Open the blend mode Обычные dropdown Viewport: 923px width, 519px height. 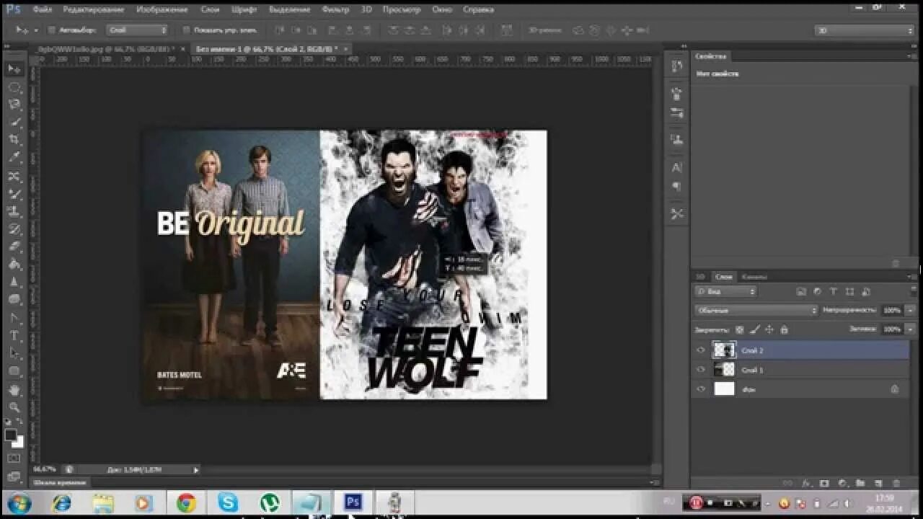click(x=756, y=310)
